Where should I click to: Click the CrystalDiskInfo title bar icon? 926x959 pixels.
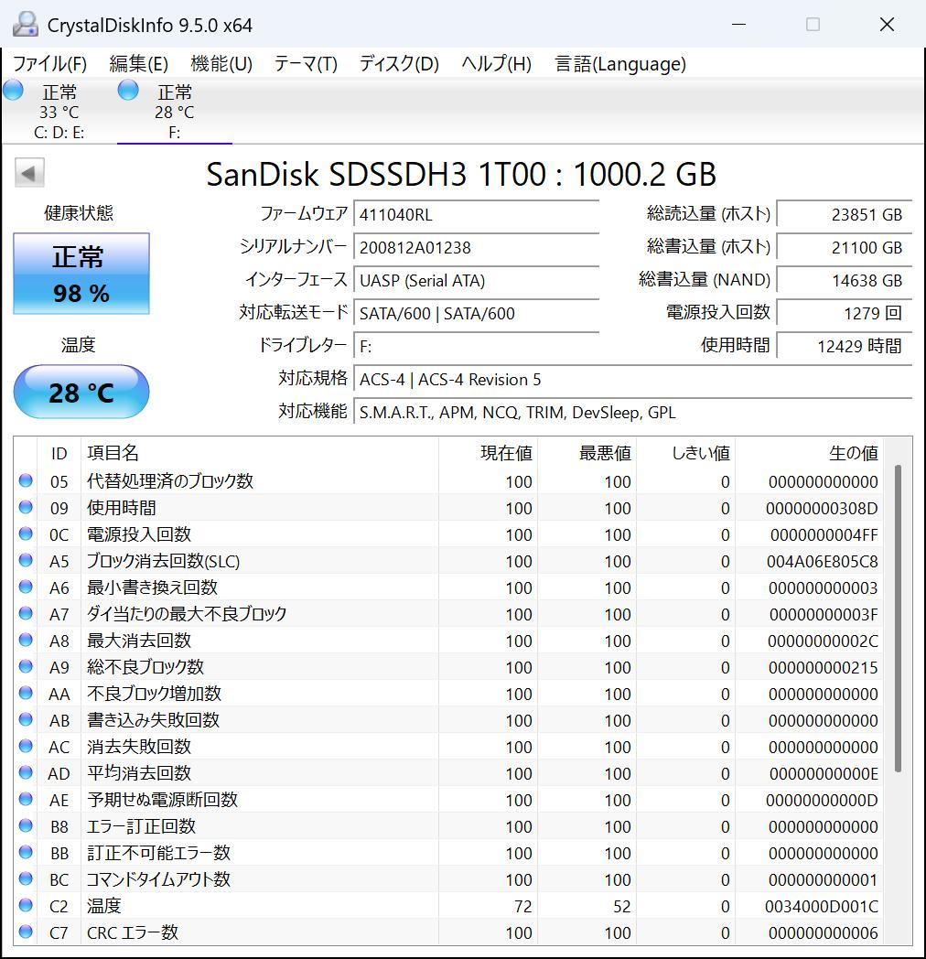pos(26,25)
